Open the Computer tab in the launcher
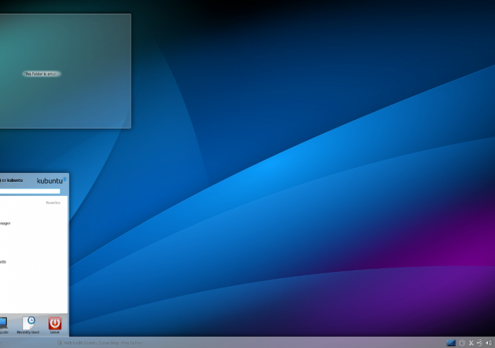Screen dimensions: 495x348 click(4, 326)
